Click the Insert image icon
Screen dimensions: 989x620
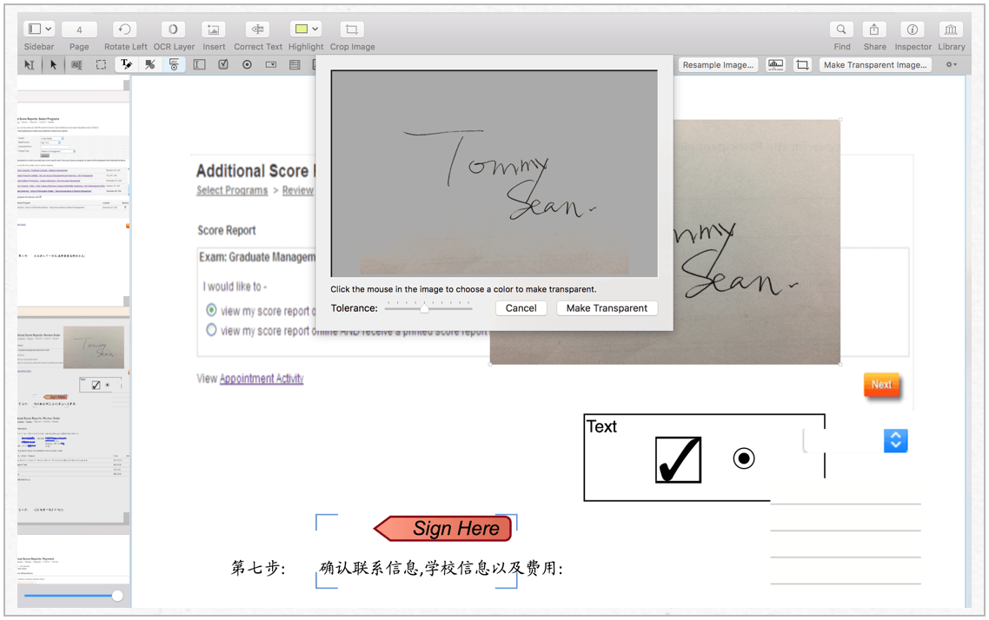tap(213, 30)
